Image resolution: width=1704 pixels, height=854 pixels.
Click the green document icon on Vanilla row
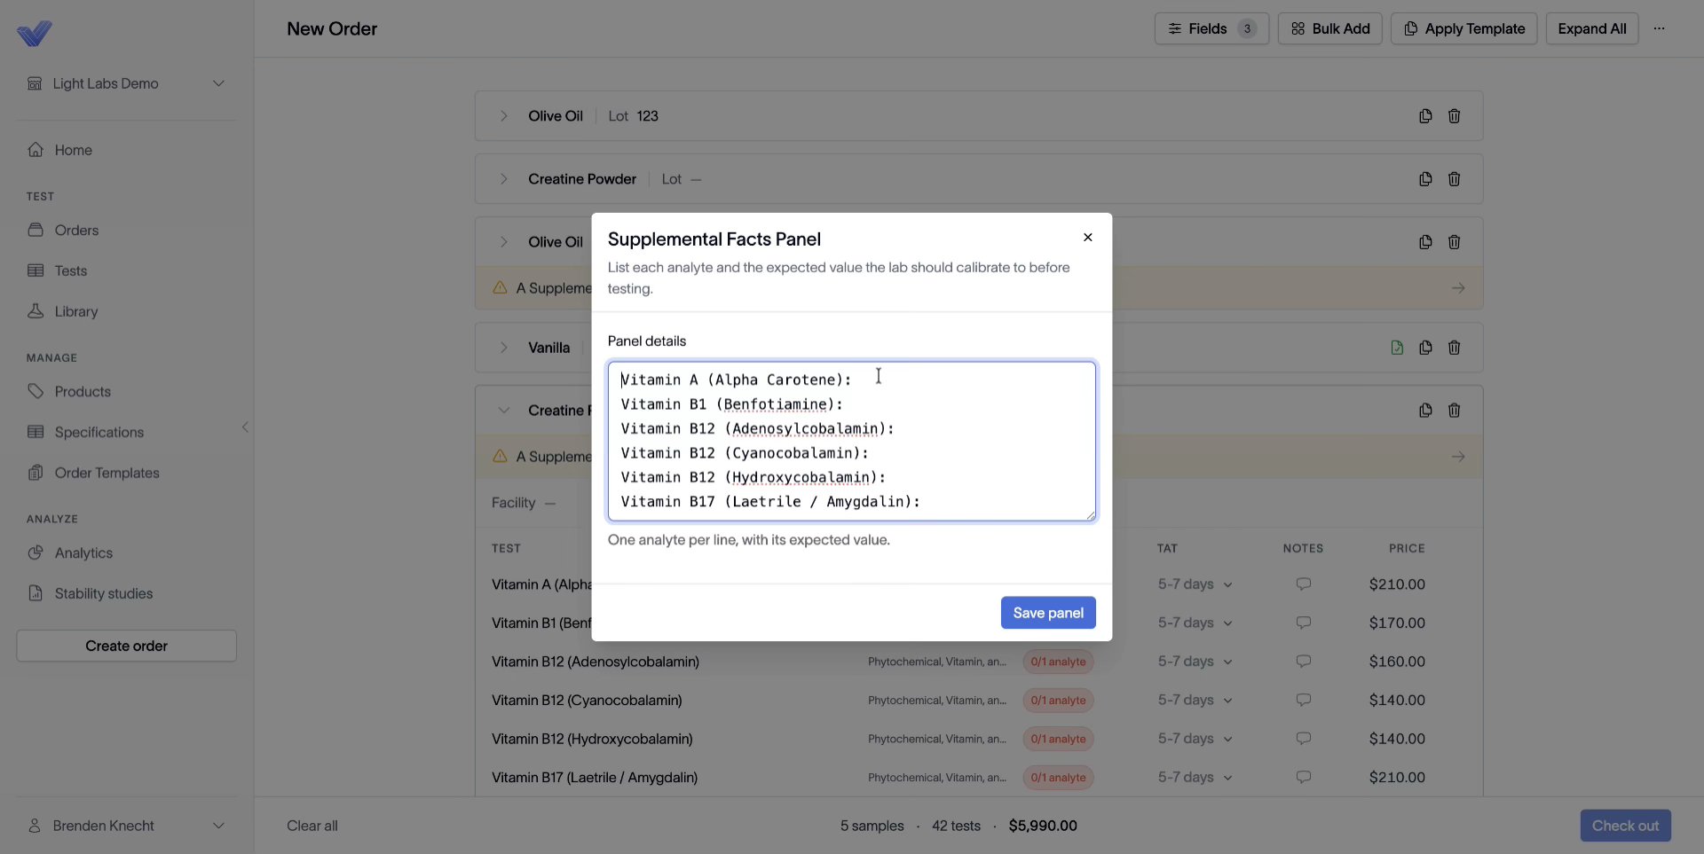pos(1397,348)
